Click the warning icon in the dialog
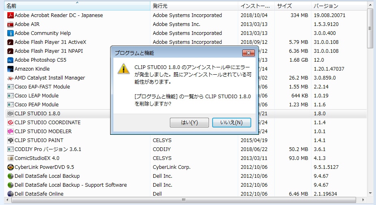Image resolution: width=376 pixels, height=205 pixels. pyautogui.click(x=124, y=68)
